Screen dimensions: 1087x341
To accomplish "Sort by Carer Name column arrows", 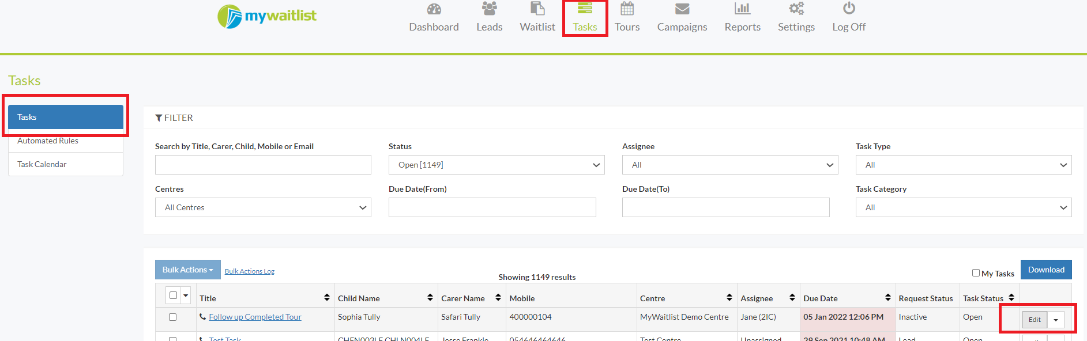I will coord(498,297).
